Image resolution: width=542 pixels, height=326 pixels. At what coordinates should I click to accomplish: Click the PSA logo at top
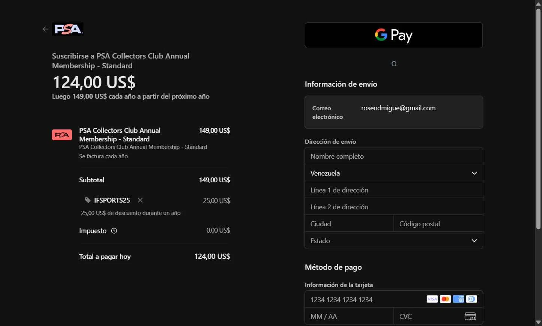(x=68, y=29)
